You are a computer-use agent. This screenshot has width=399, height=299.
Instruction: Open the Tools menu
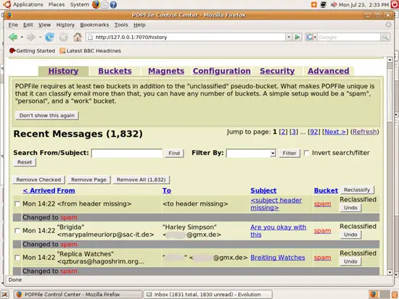121,25
